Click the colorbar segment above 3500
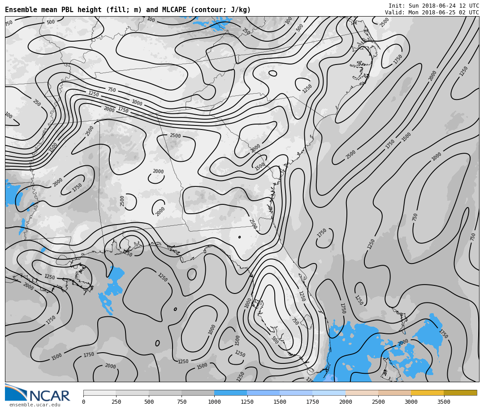 pyautogui.click(x=460, y=393)
